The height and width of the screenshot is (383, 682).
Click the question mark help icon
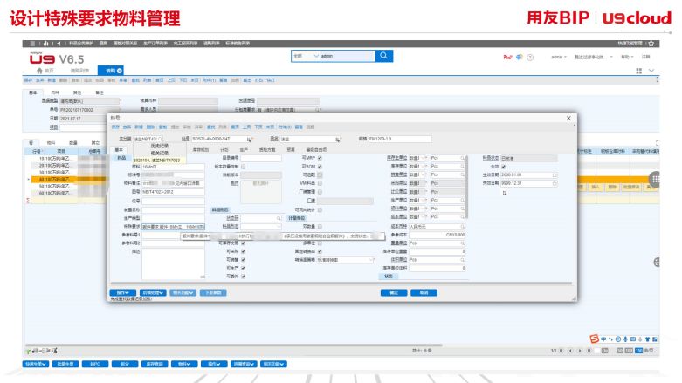point(530,57)
